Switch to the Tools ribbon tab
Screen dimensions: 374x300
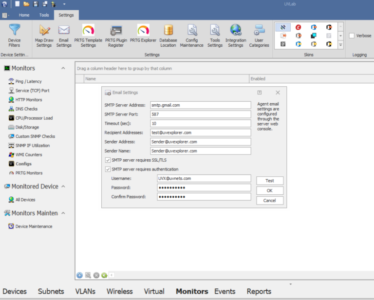click(44, 15)
